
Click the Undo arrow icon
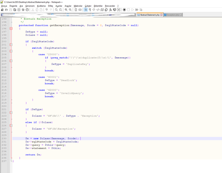pyautogui.click(x=47, y=10)
